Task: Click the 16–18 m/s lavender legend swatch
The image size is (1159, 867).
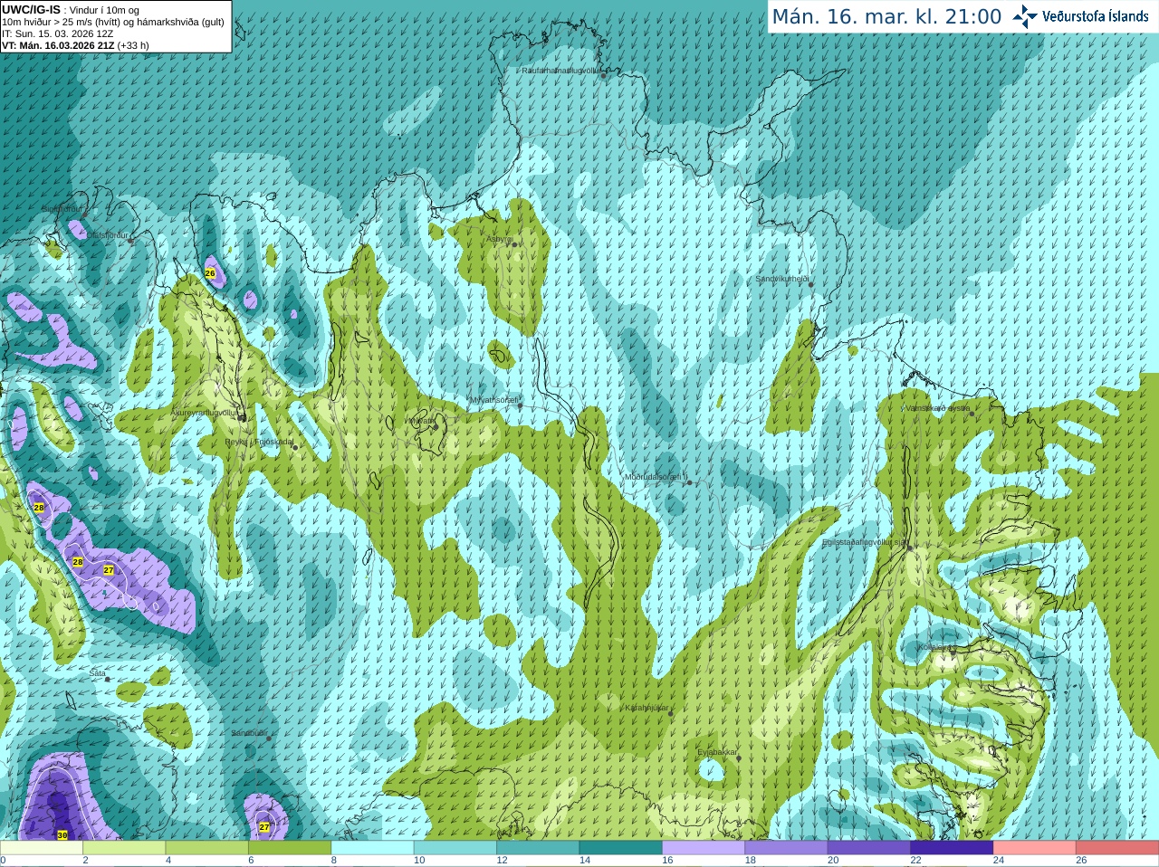Action: point(704,848)
